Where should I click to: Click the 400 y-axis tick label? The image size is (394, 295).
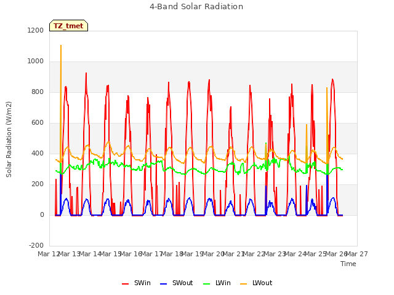pyautogui.click(x=38, y=154)
